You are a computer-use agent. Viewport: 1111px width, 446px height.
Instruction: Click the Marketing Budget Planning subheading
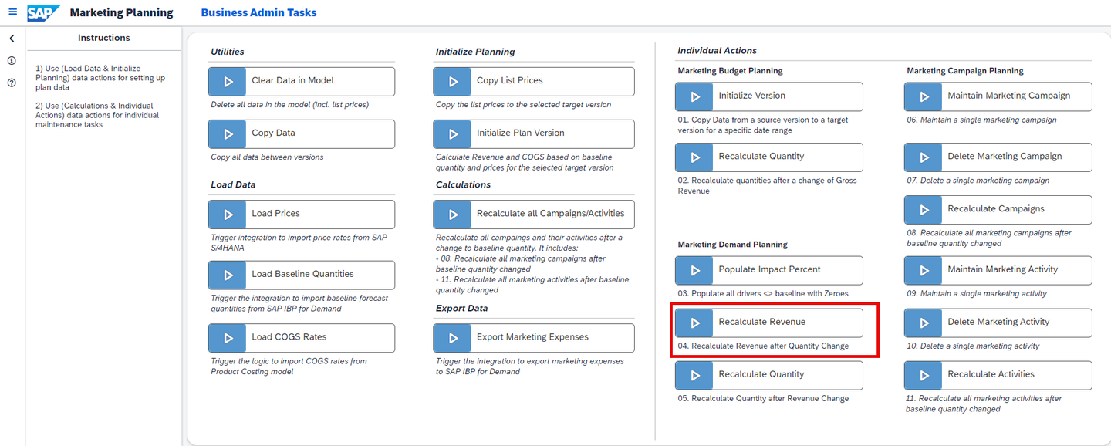coord(730,70)
